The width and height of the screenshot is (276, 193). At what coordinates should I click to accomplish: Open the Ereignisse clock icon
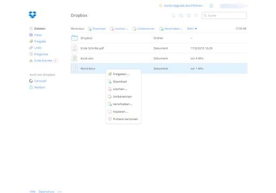(31, 54)
